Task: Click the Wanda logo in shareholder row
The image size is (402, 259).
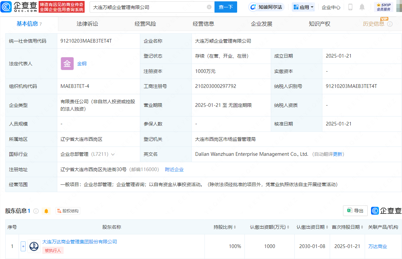Action: 34,246
